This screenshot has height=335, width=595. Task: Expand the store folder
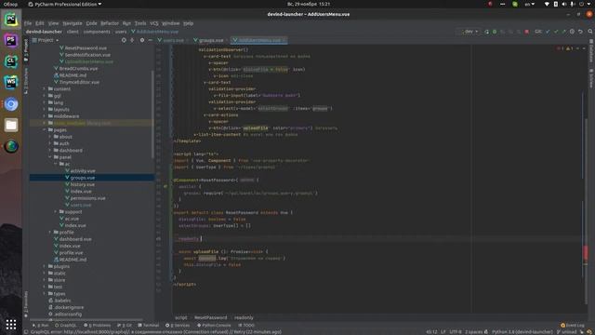point(45,280)
